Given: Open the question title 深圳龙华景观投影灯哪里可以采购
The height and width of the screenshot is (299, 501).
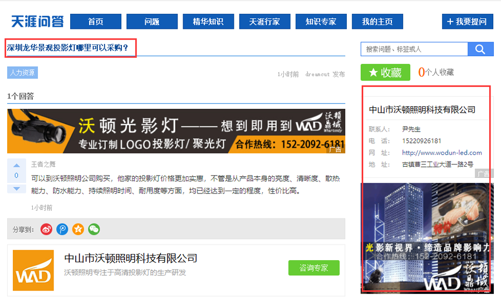Looking at the screenshot, I should 67,48.
